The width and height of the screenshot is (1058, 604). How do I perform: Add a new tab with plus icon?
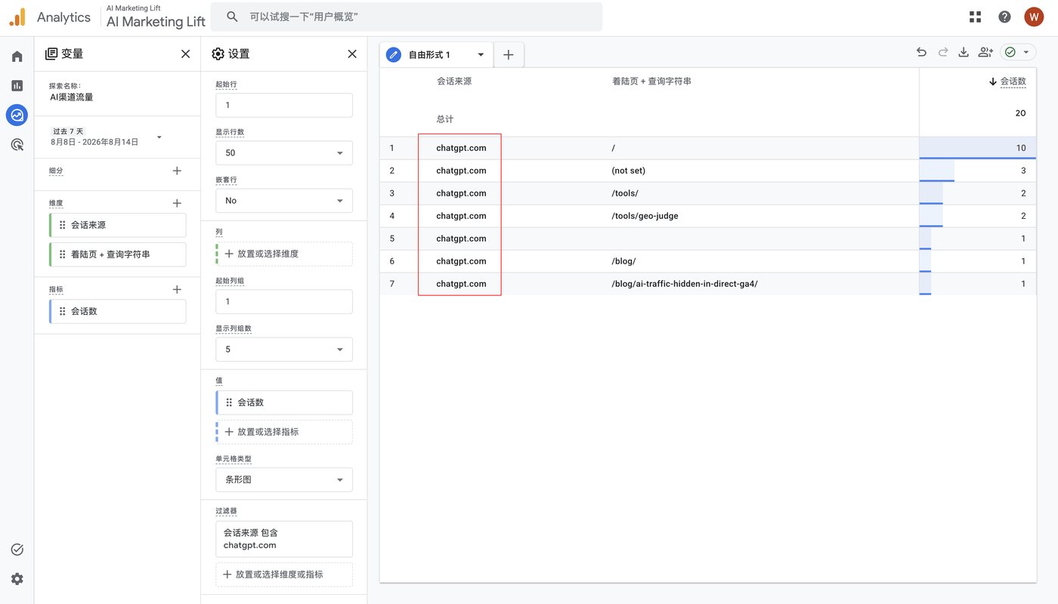pyautogui.click(x=509, y=54)
